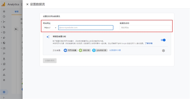Expand arrow beside the Analysis explore icon

2,64
